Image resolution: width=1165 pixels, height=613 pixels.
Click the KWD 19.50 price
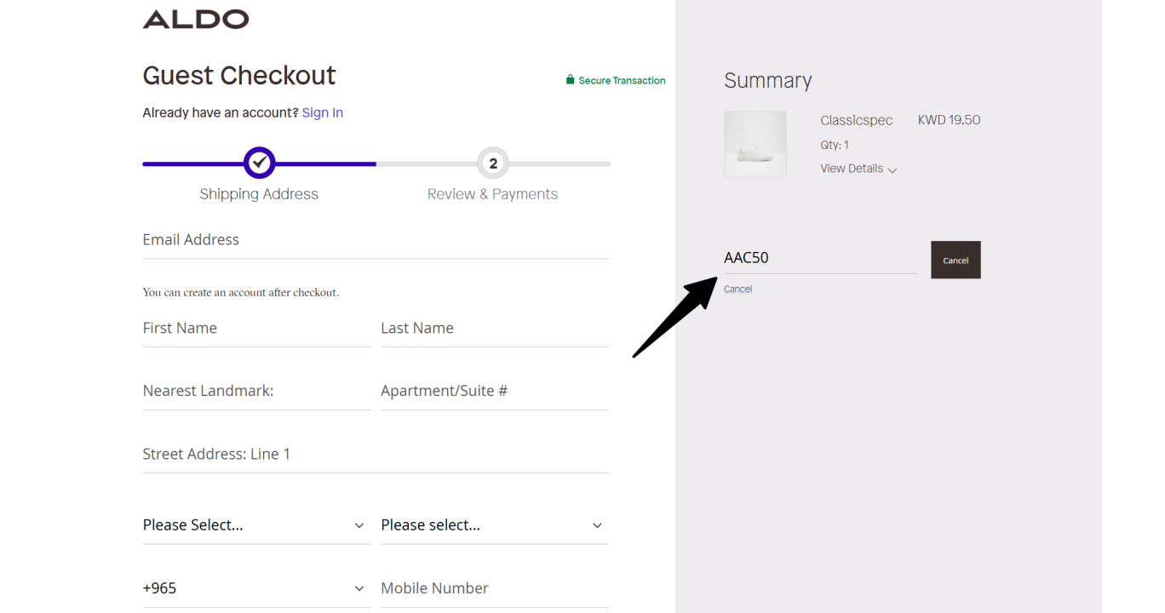(949, 120)
